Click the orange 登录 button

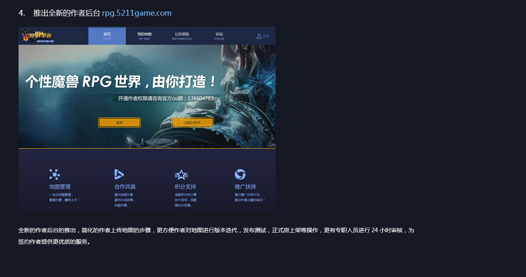point(119,122)
